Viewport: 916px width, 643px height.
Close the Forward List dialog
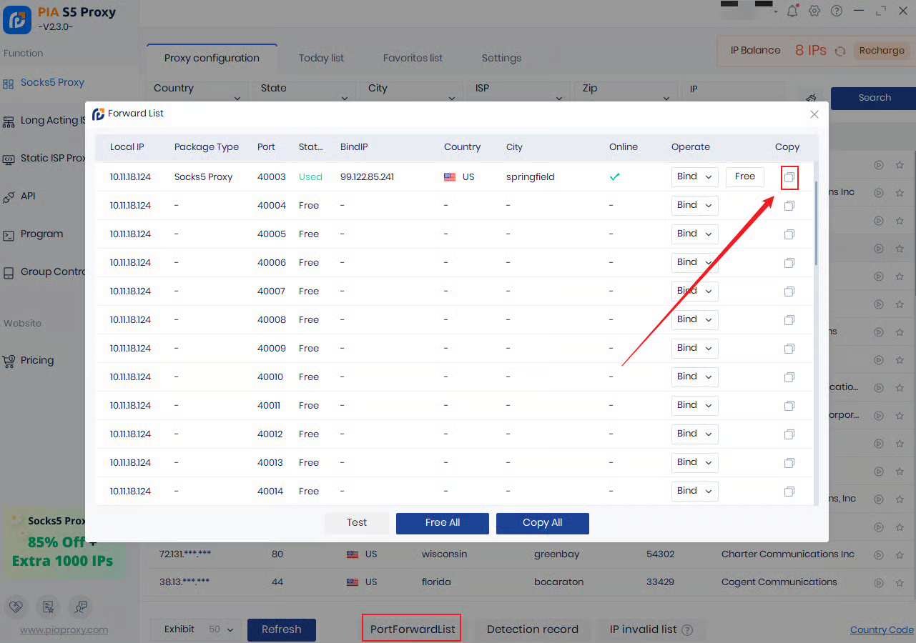pos(814,114)
